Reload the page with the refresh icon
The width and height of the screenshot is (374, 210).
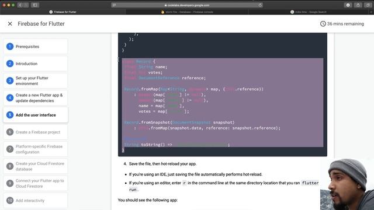[x=260, y=5]
